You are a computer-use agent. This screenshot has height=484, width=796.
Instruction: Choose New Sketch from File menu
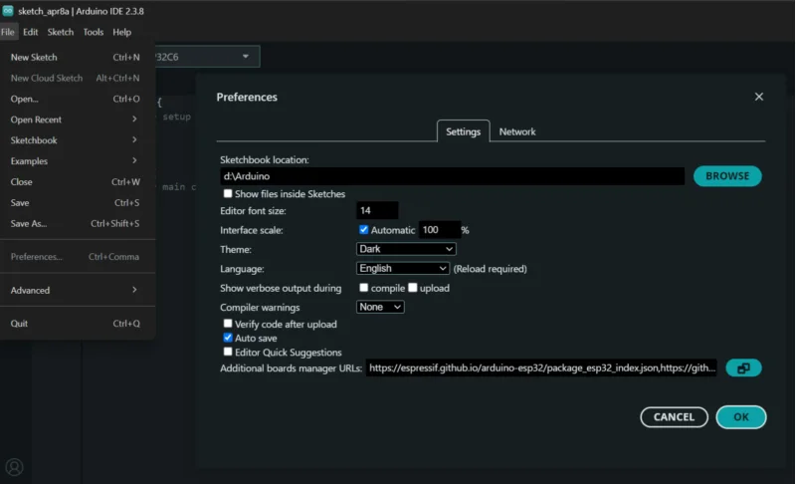pyautogui.click(x=77, y=58)
